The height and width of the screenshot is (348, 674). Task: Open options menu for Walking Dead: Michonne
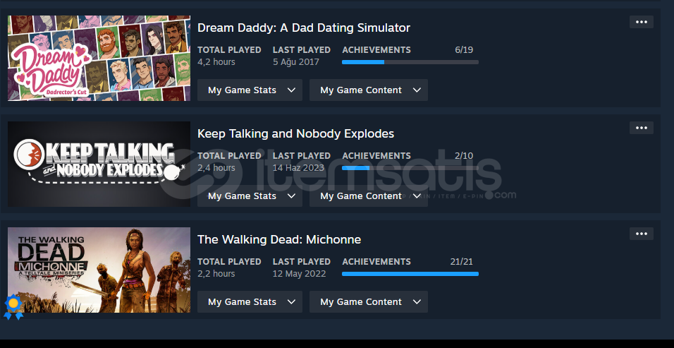tap(642, 234)
